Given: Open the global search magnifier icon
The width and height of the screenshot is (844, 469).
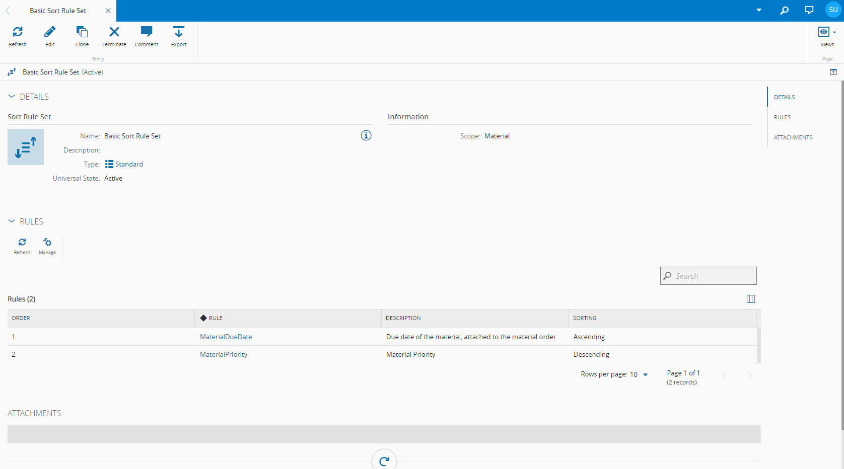Looking at the screenshot, I should pyautogui.click(x=784, y=10).
